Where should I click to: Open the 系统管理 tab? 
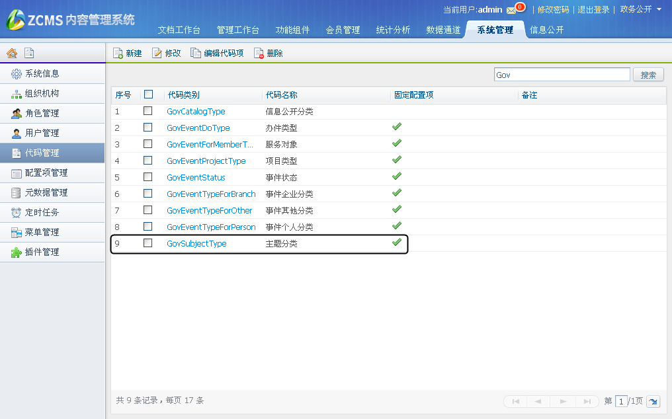495,30
